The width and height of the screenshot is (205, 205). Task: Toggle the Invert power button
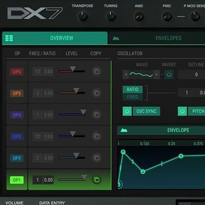(x=169, y=75)
